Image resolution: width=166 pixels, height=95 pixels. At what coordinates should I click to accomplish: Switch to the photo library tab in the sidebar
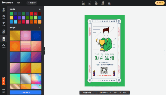(4, 31)
